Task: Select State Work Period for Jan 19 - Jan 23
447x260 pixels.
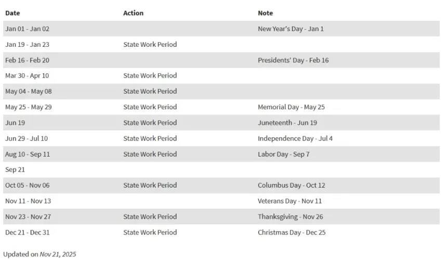Action: pos(150,45)
